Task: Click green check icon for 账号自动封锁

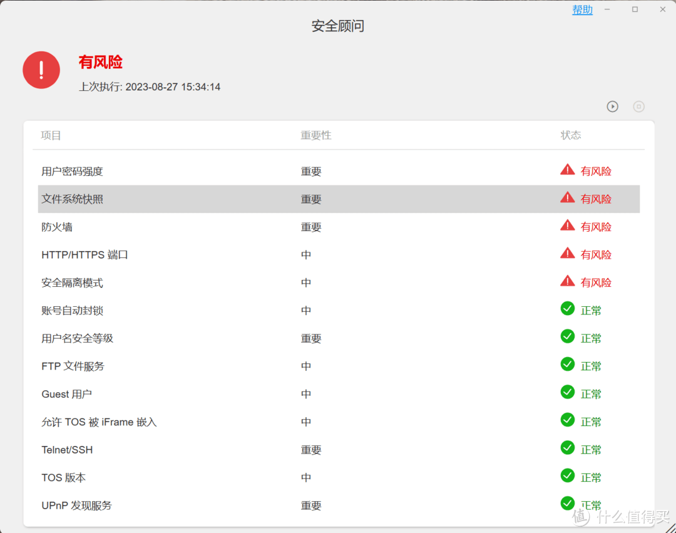Action: (x=567, y=309)
